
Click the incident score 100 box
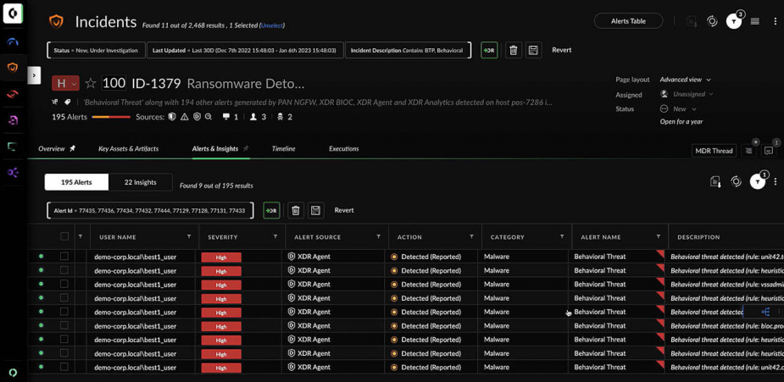[x=114, y=83]
